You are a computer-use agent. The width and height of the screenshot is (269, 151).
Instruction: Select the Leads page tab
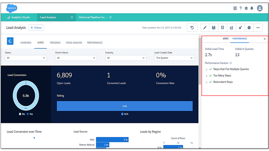[x=40, y=42]
